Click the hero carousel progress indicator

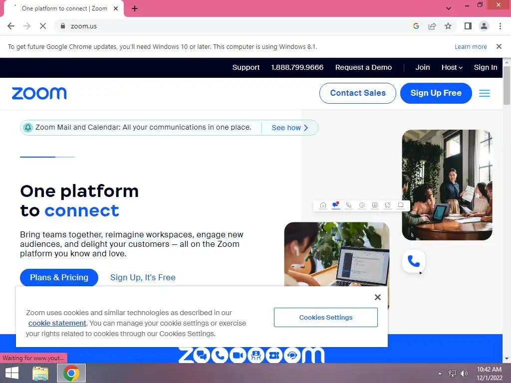(x=47, y=157)
